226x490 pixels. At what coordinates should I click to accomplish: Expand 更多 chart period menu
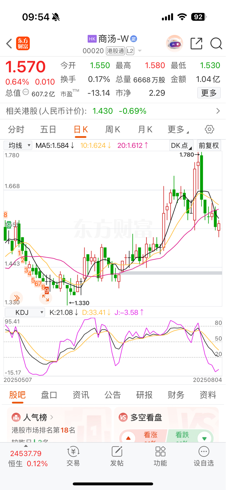(178, 129)
